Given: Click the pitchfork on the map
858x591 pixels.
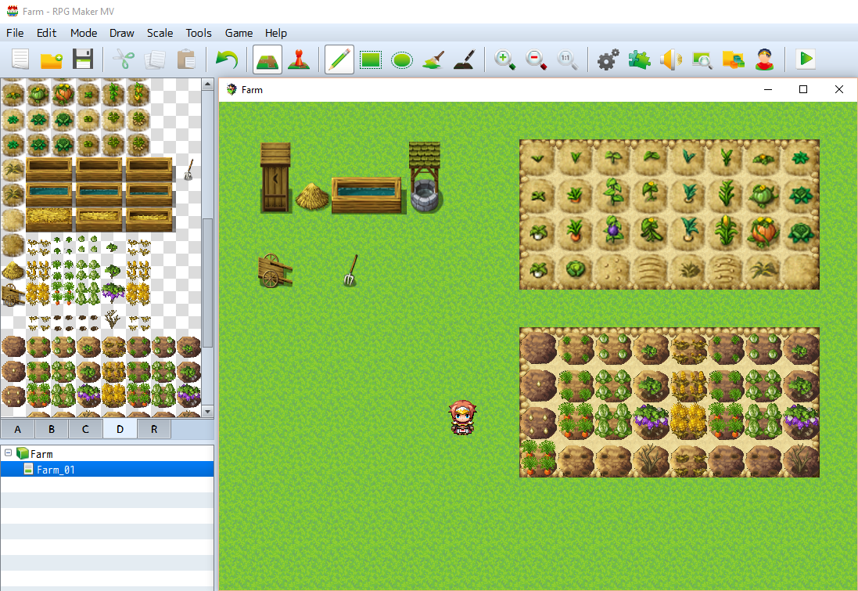Looking at the screenshot, I should coord(350,270).
